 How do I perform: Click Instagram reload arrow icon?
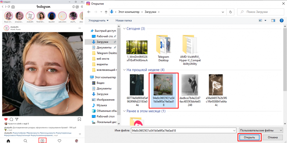pos(9,7)
